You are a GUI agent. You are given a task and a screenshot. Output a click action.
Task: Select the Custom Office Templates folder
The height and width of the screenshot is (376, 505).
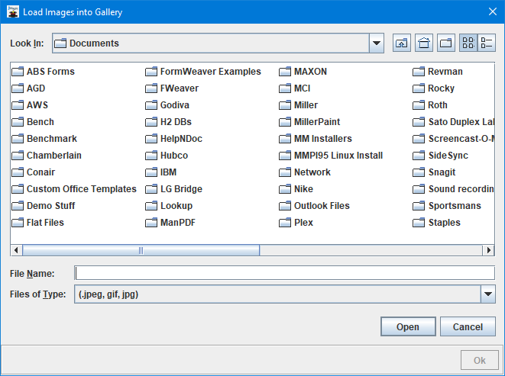81,189
